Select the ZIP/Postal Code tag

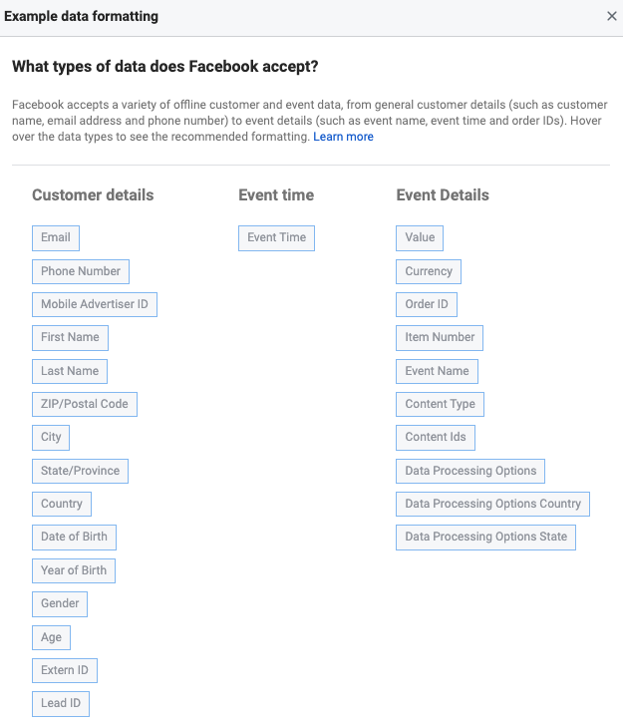click(x=85, y=404)
